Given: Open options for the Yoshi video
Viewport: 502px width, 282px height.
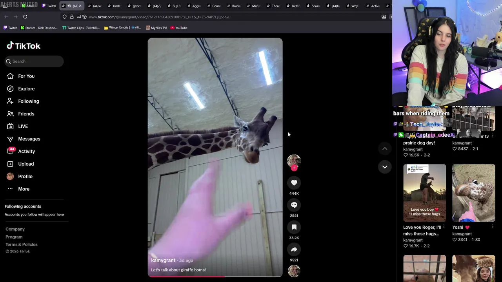Looking at the screenshot, I should point(493,227).
